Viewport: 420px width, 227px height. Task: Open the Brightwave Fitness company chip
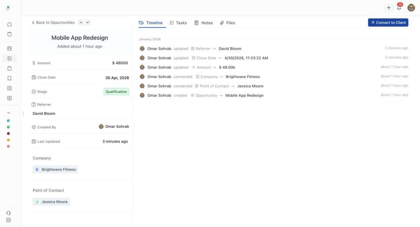(x=55, y=170)
